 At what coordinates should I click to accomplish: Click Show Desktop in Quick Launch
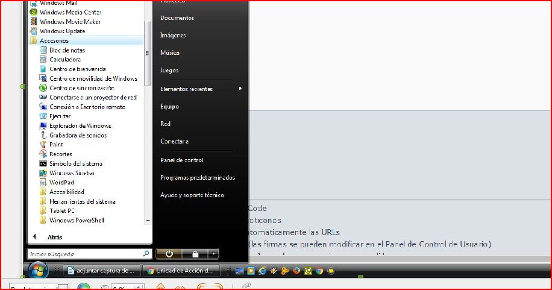tap(239, 271)
